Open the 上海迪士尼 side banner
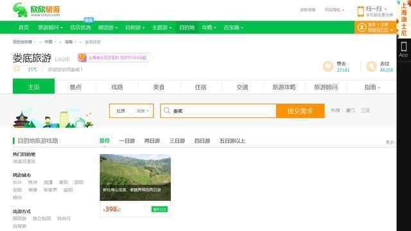The height and width of the screenshot is (231, 411). coord(404,19)
